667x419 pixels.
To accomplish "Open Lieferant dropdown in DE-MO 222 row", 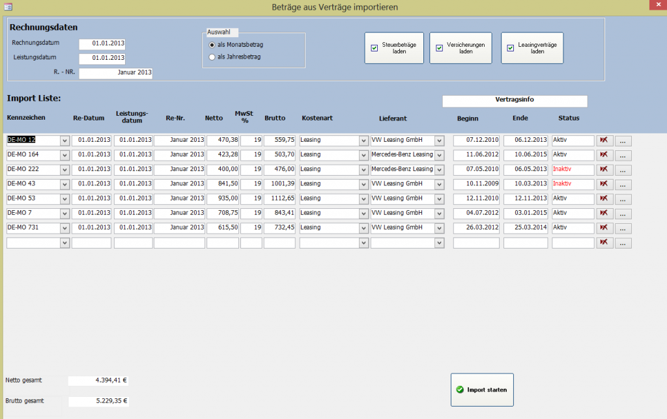I will 440,170.
